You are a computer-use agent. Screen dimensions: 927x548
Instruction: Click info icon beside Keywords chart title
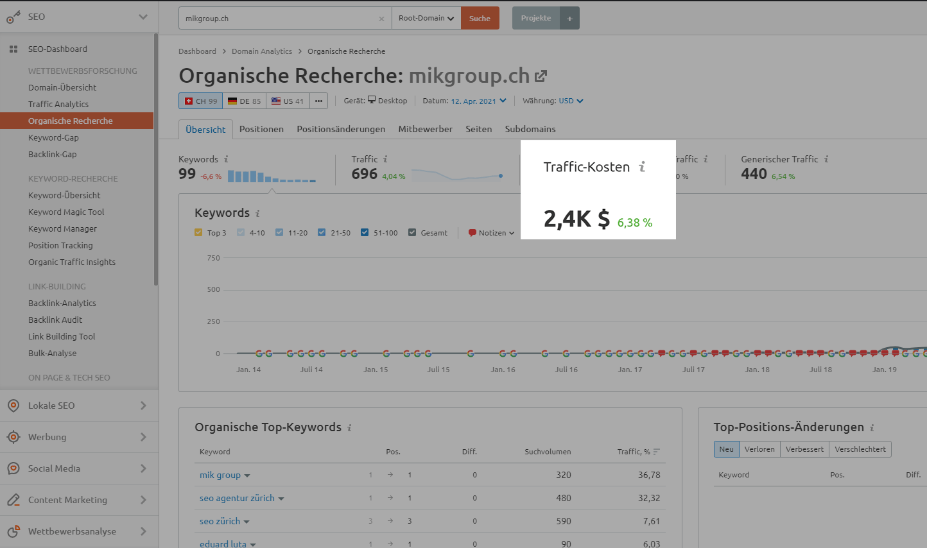(257, 213)
